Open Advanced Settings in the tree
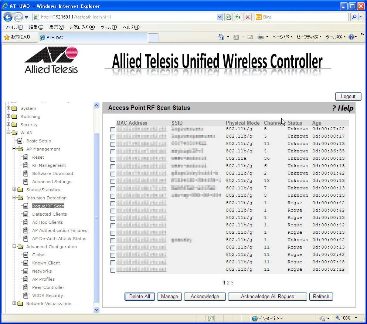This screenshot has height=324, width=367. tap(52, 182)
